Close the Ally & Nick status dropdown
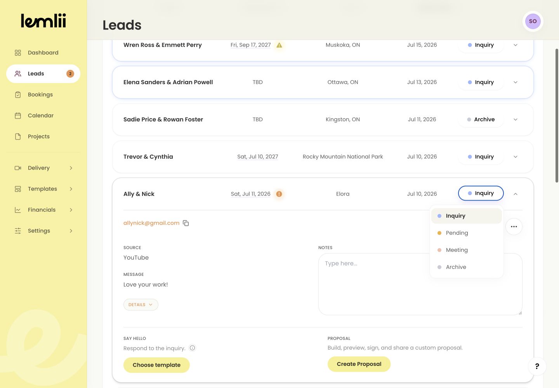 481,193
